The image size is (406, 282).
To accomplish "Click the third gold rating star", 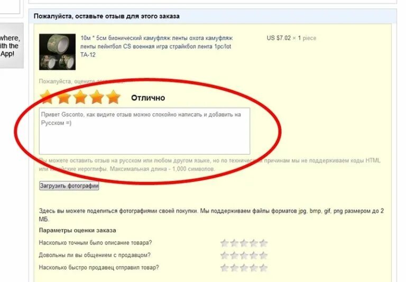I will coord(80,97).
